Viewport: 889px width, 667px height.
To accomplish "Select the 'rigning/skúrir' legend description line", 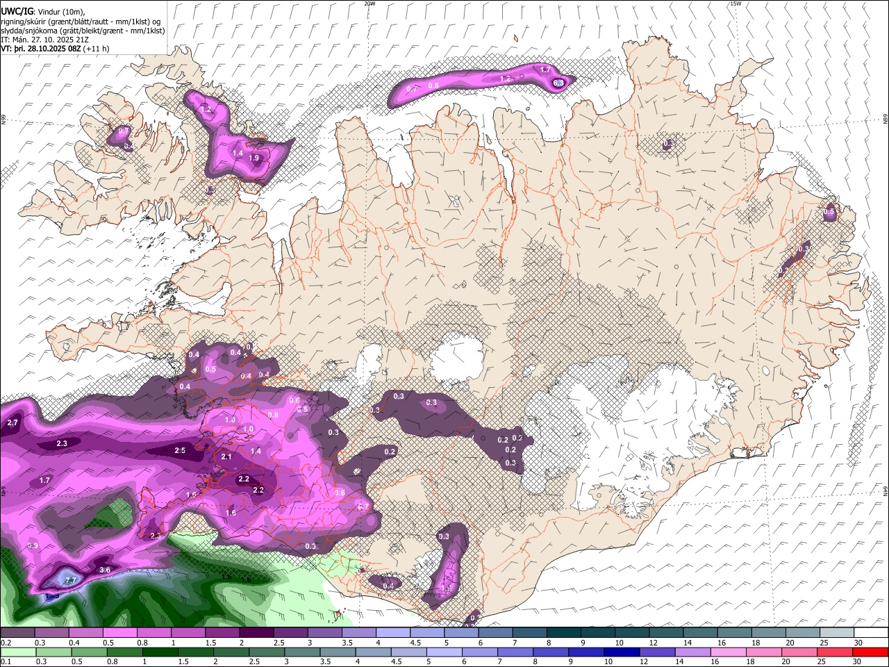I will (81, 21).
